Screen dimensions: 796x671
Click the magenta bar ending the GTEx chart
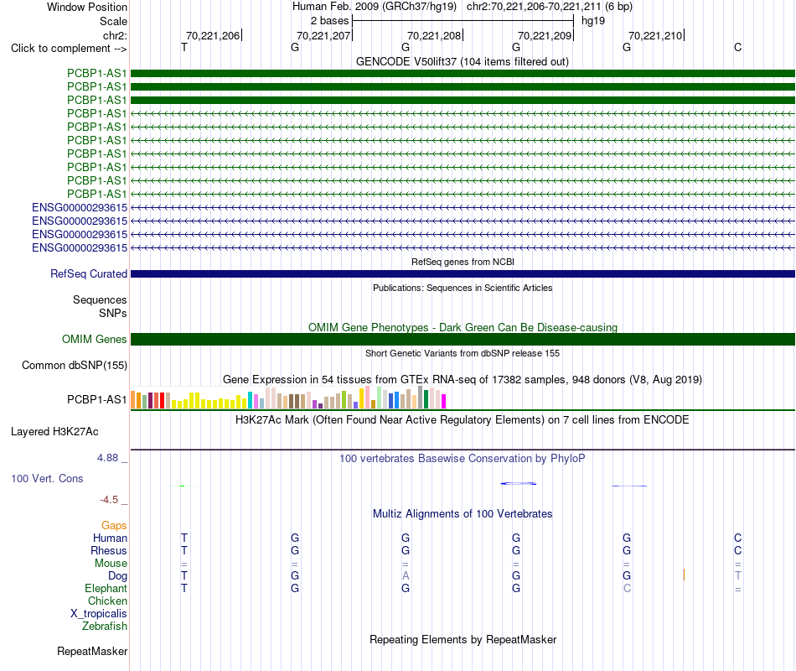point(444,401)
